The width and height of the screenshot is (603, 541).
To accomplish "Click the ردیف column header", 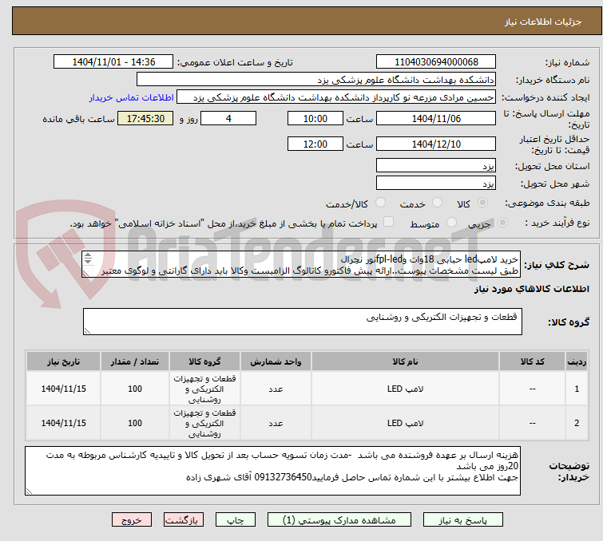I will click(577, 361).
